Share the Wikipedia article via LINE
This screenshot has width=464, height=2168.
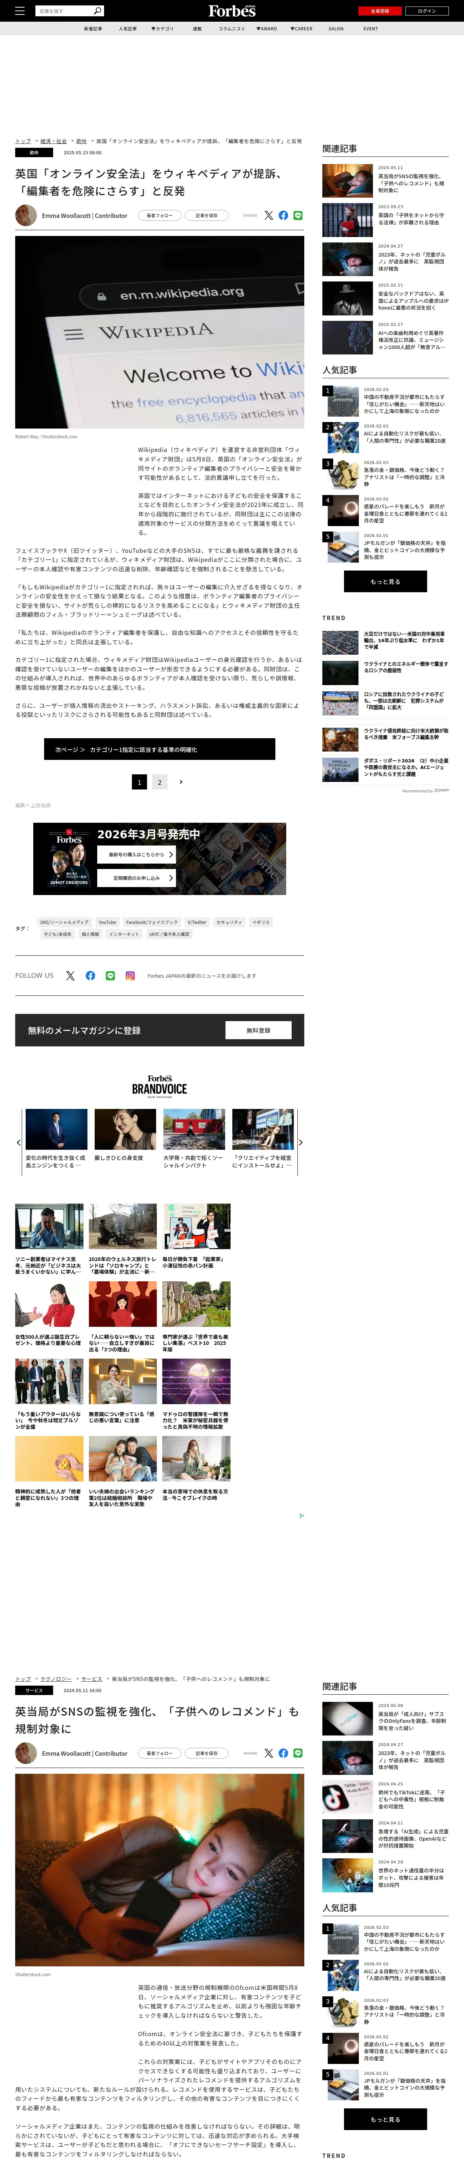pos(298,215)
